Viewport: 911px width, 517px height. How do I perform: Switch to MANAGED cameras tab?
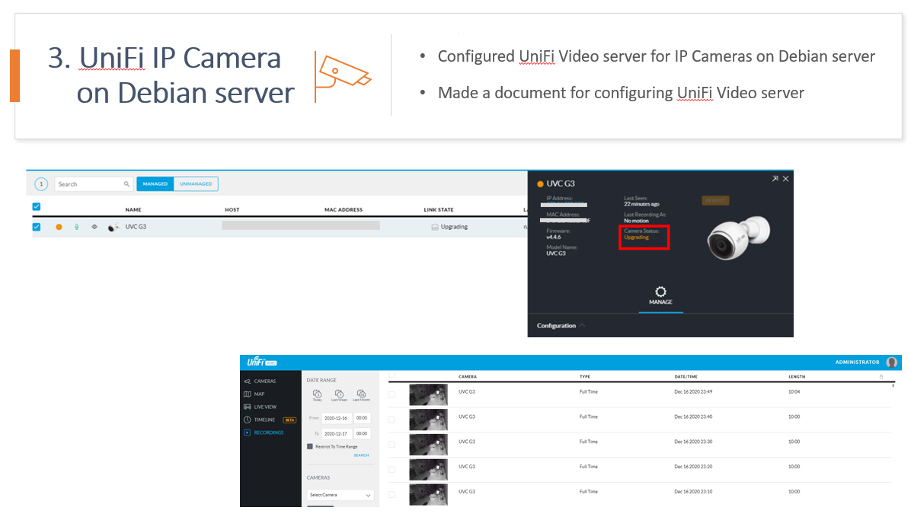pyautogui.click(x=155, y=184)
